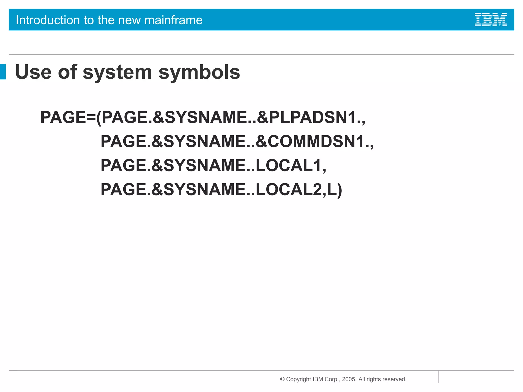
Task: Click the word 'mainframe' in the header
Action: 173,20
